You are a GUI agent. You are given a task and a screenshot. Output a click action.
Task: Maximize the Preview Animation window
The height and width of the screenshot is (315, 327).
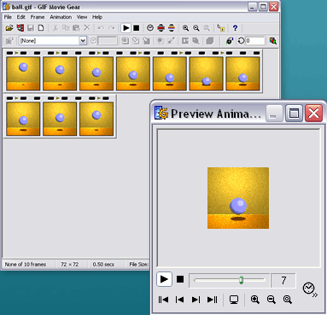[294, 114]
